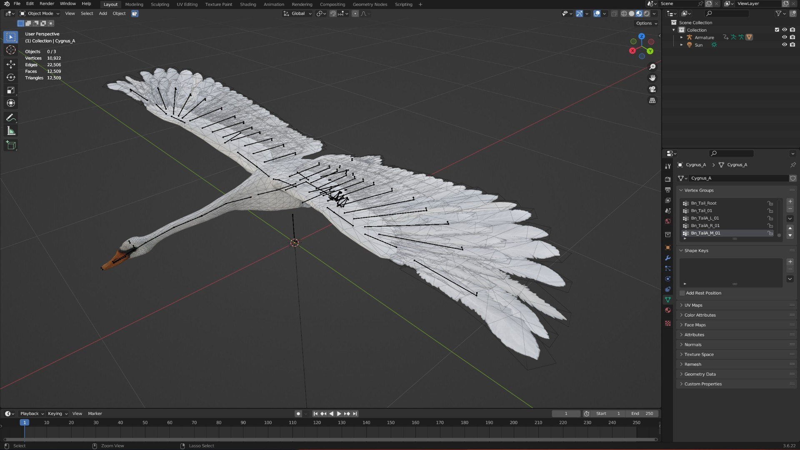Toggle camera view icon
This screenshot has height=450, width=800.
coord(652,89)
